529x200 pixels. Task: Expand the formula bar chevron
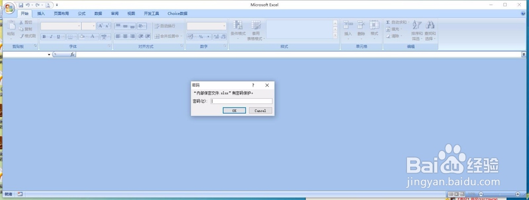click(524, 54)
